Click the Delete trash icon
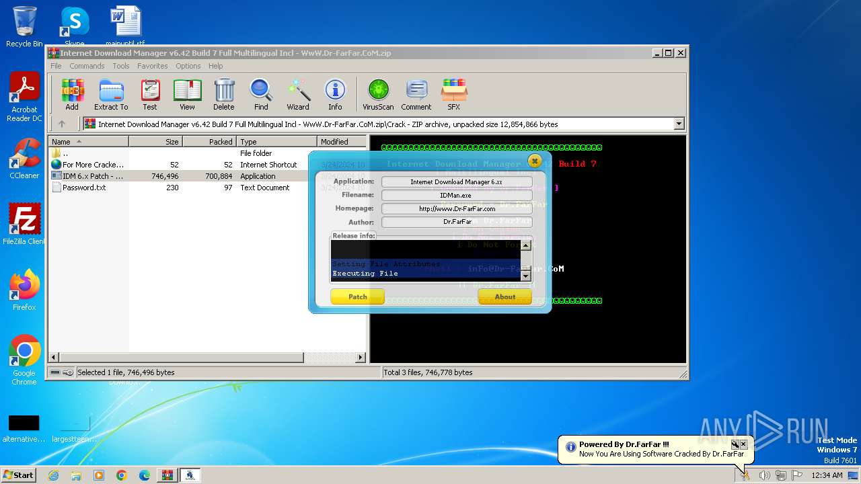This screenshot has width=861, height=484. pyautogui.click(x=224, y=95)
